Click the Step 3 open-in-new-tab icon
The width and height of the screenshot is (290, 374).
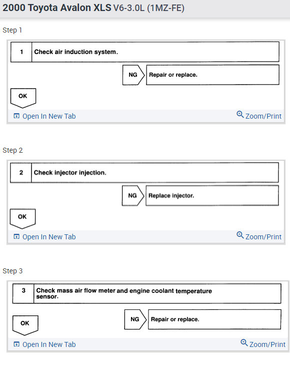click(x=16, y=344)
